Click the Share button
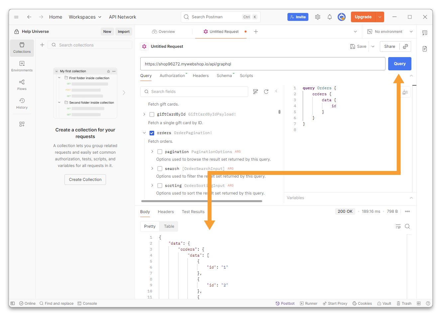The image size is (441, 316). [x=389, y=46]
